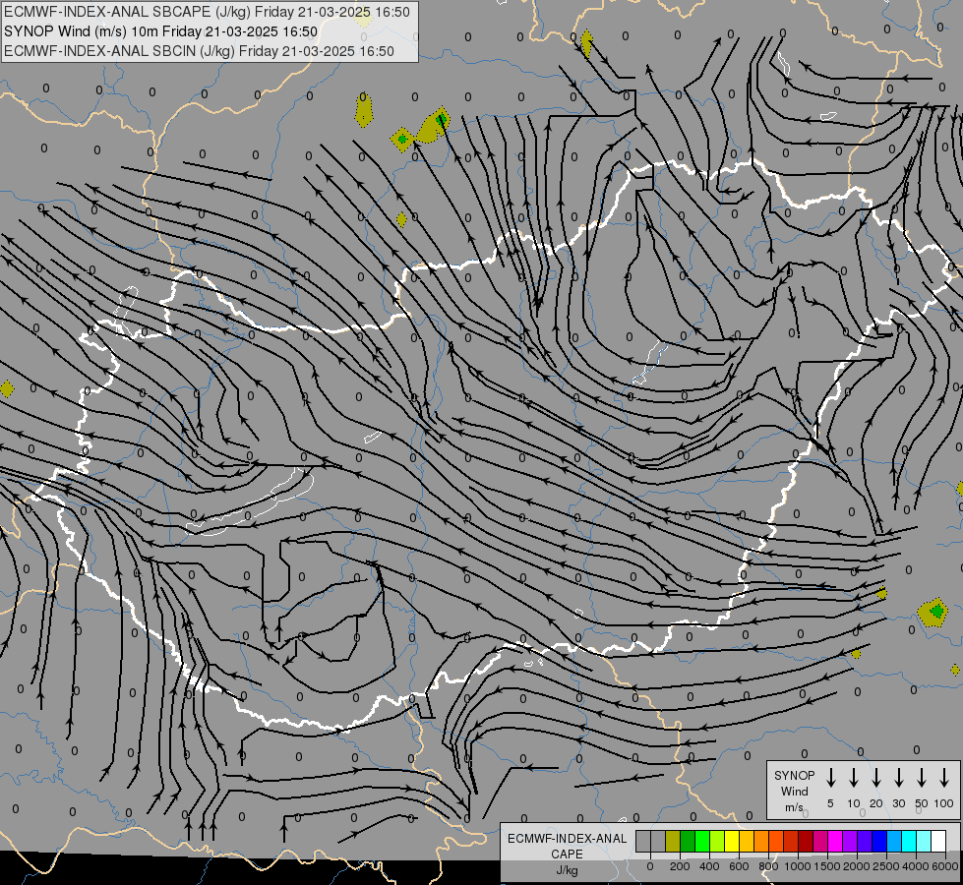Click the wind arrow above the 20 m/s label
Viewport: 963px width, 885px height.
coord(876,778)
